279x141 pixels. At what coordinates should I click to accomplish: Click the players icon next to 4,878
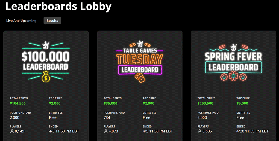(x=106, y=131)
